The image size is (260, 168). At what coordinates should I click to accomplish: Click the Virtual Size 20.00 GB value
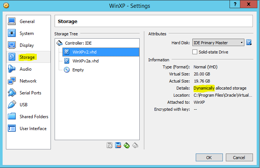click(202, 74)
